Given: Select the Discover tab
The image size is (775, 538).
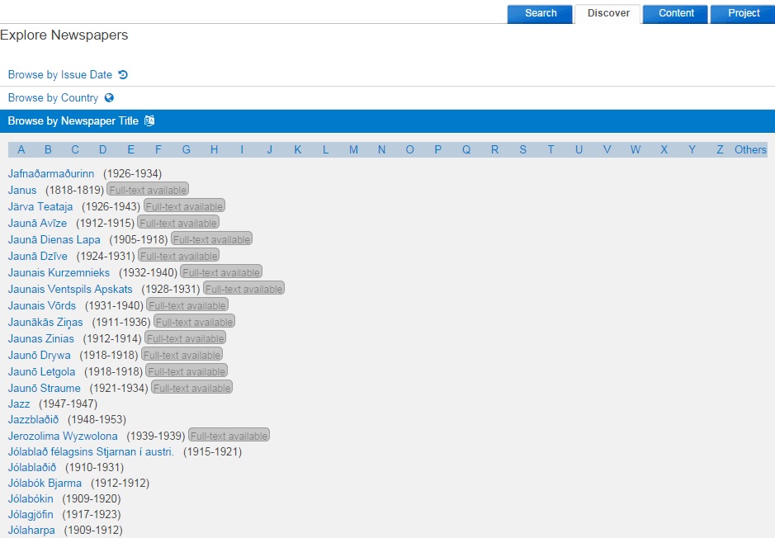Looking at the screenshot, I should 608,13.
